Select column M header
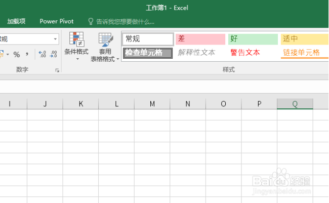The height and width of the screenshot is (203, 329). point(152,104)
